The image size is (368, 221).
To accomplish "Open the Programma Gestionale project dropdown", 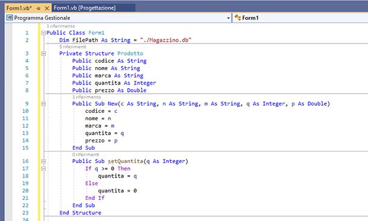I will pos(228,18).
